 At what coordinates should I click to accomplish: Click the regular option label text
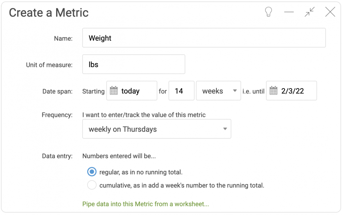[141, 172]
